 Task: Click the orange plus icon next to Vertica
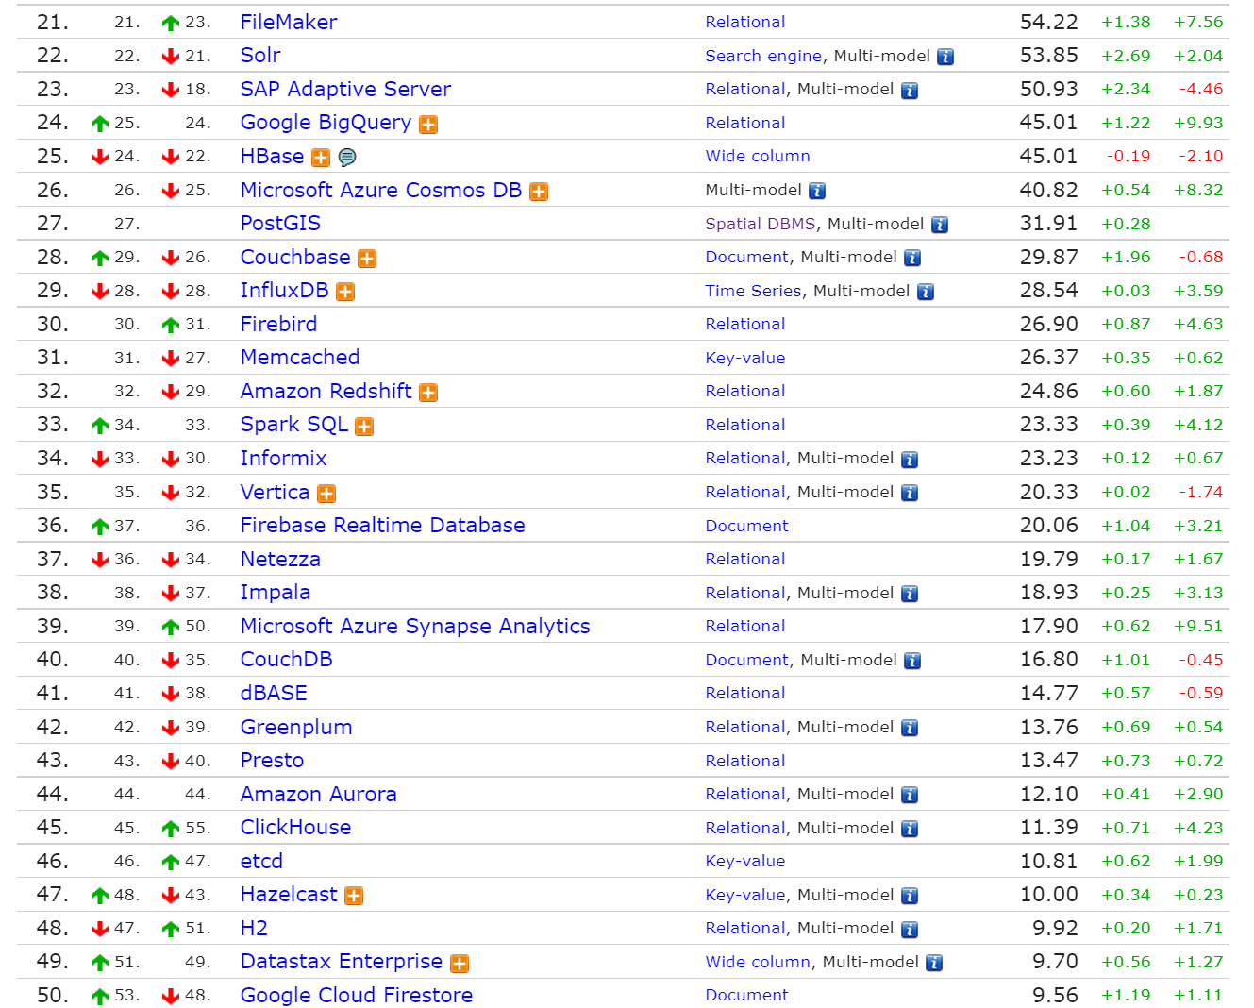326,494
